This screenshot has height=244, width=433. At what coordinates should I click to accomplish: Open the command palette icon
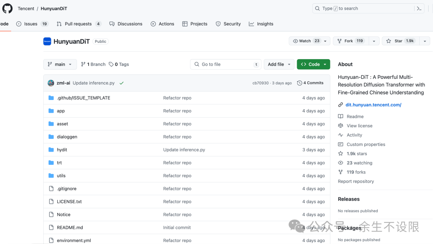point(419,8)
